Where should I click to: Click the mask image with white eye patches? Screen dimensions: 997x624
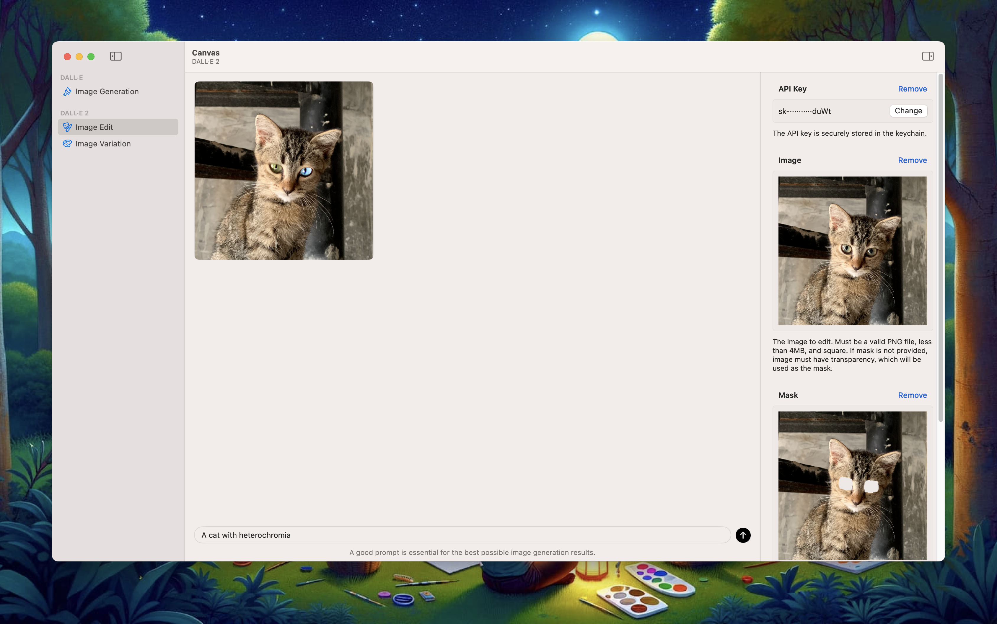point(852,485)
